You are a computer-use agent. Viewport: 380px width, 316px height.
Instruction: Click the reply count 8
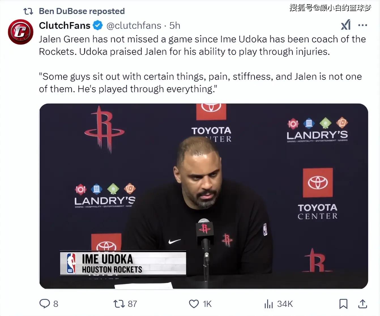point(56,304)
